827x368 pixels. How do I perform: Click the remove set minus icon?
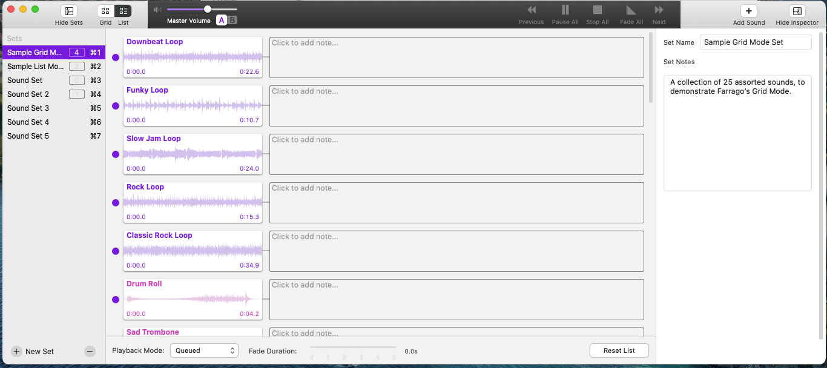90,351
